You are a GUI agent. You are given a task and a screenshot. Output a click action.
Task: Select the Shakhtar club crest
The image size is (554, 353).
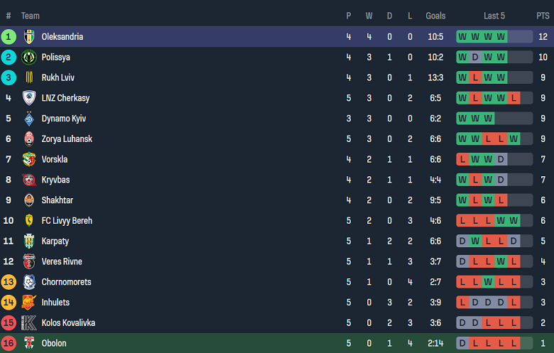(x=29, y=200)
